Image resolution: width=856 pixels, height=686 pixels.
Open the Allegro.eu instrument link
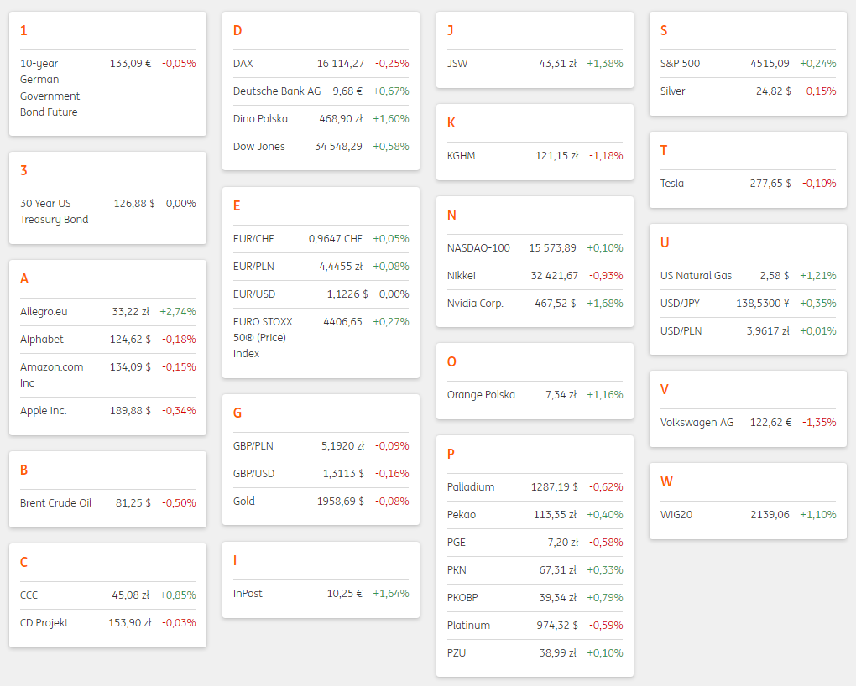point(44,312)
